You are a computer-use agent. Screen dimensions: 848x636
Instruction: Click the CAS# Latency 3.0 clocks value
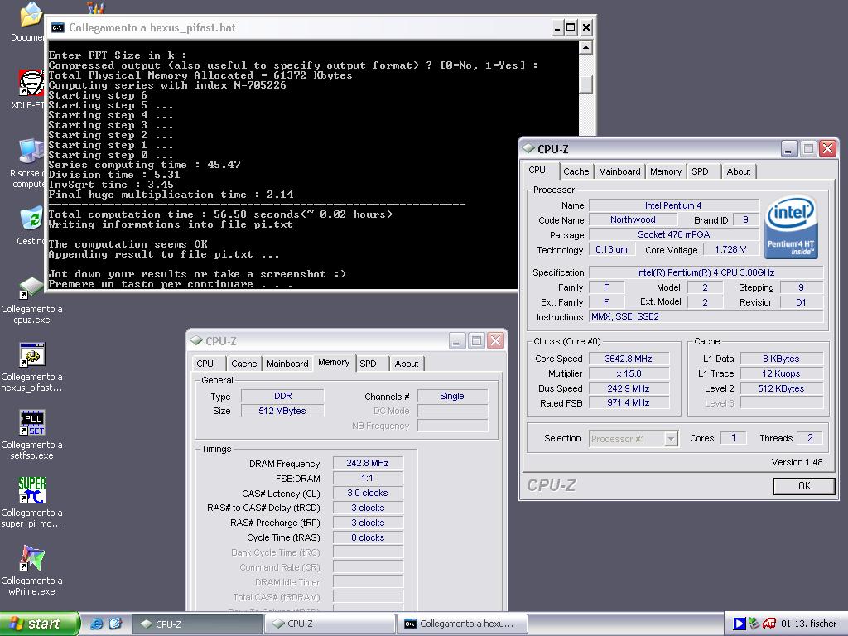coord(368,493)
